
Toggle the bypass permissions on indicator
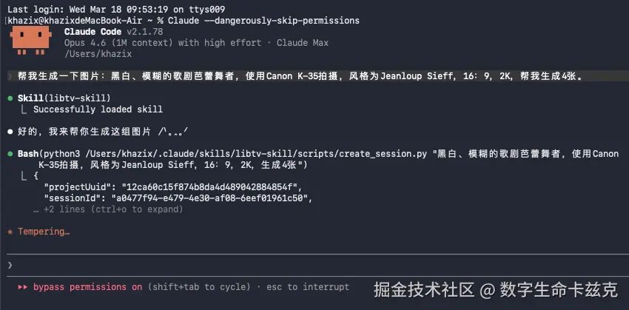(x=87, y=287)
